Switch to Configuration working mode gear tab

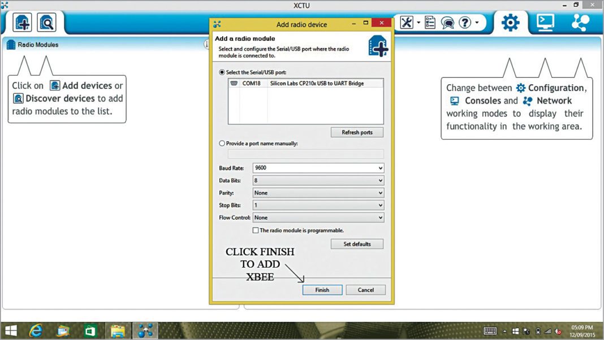click(510, 23)
